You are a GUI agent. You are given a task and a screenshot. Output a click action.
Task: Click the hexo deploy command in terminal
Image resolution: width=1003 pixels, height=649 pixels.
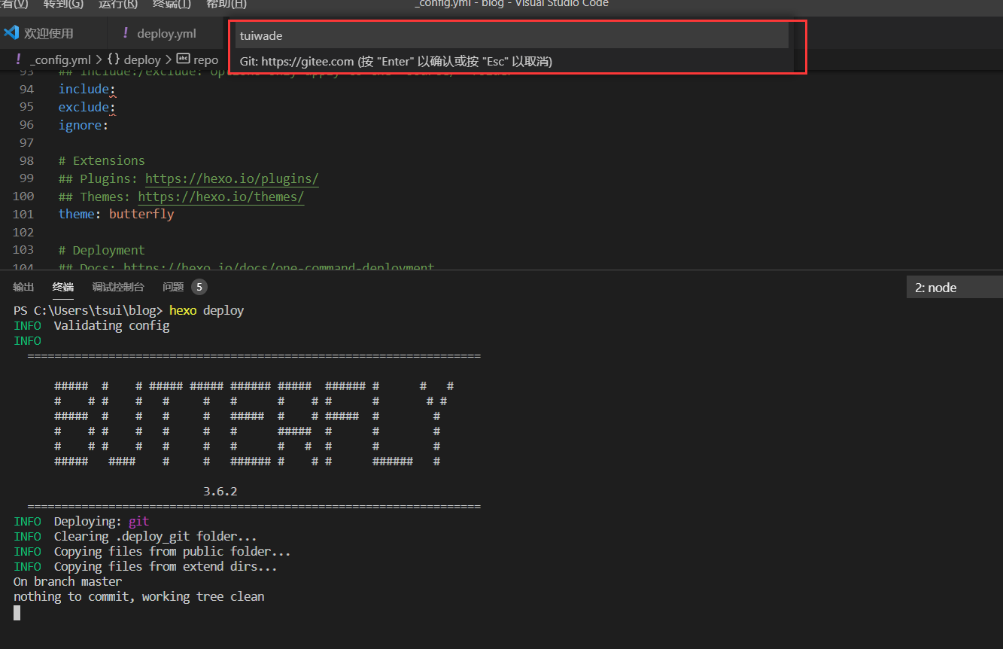click(206, 310)
